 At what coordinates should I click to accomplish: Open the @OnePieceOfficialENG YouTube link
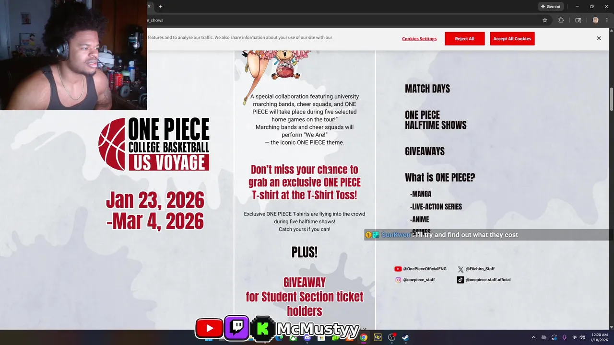click(x=425, y=269)
